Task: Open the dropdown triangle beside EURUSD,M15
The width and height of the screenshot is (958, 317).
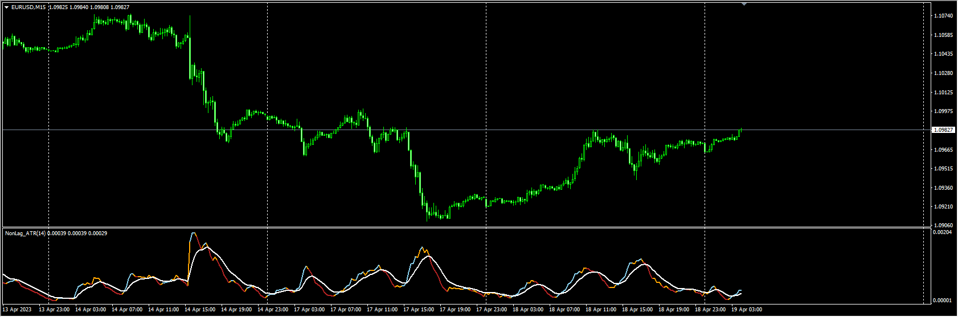Action: pos(6,7)
